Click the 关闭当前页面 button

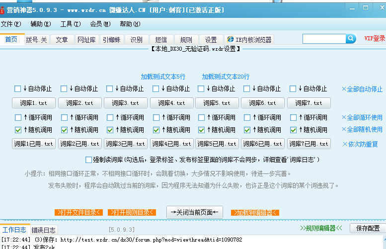pos(195,212)
